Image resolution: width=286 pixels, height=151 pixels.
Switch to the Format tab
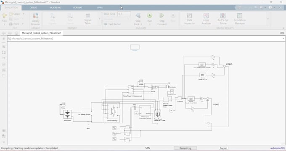(77, 8)
